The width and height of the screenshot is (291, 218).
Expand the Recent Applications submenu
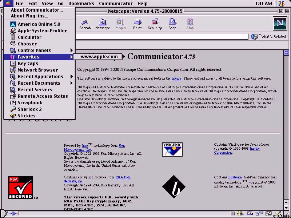[x=39, y=77]
